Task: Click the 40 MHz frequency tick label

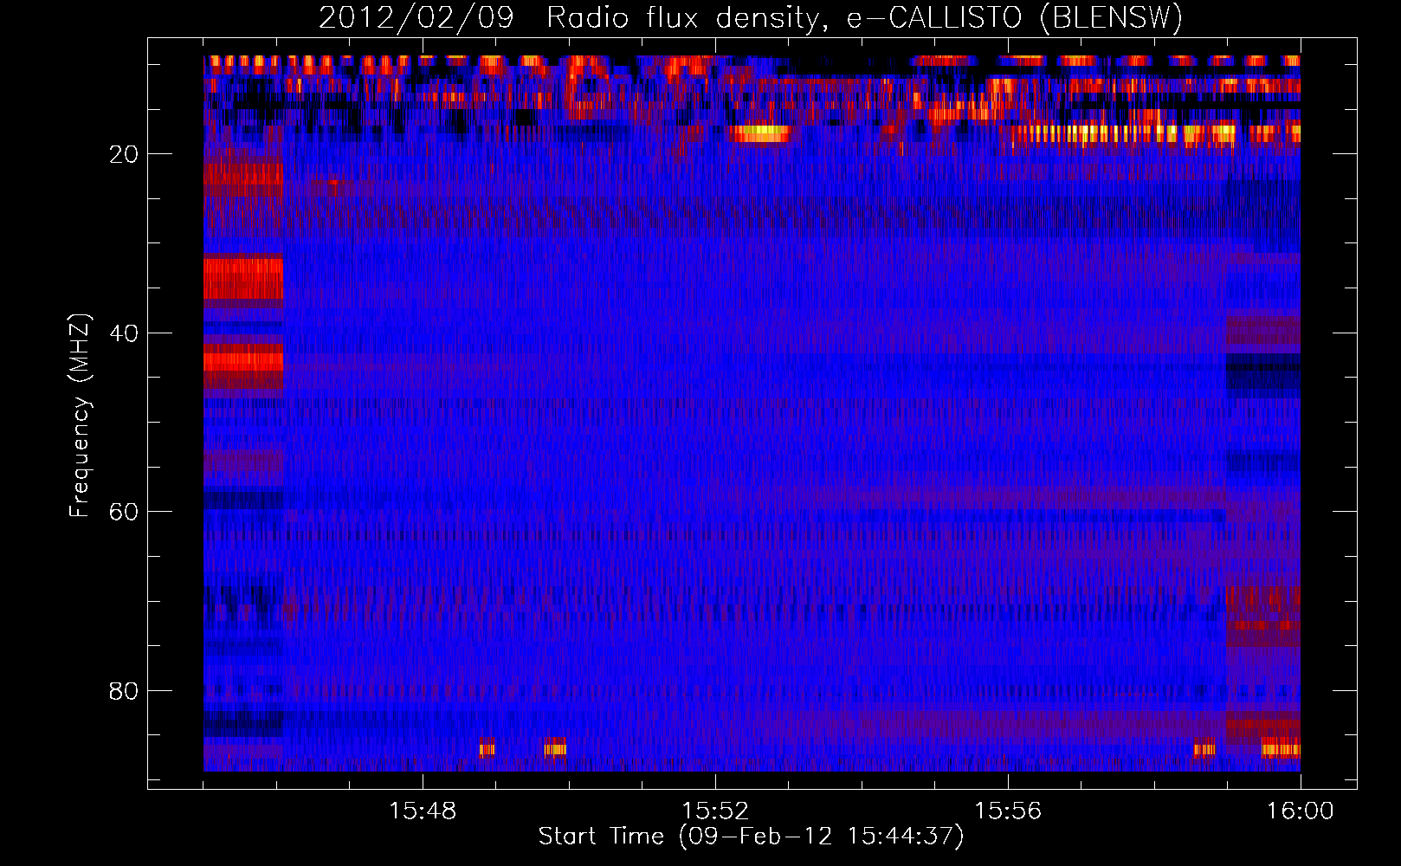Action: pyautogui.click(x=125, y=333)
